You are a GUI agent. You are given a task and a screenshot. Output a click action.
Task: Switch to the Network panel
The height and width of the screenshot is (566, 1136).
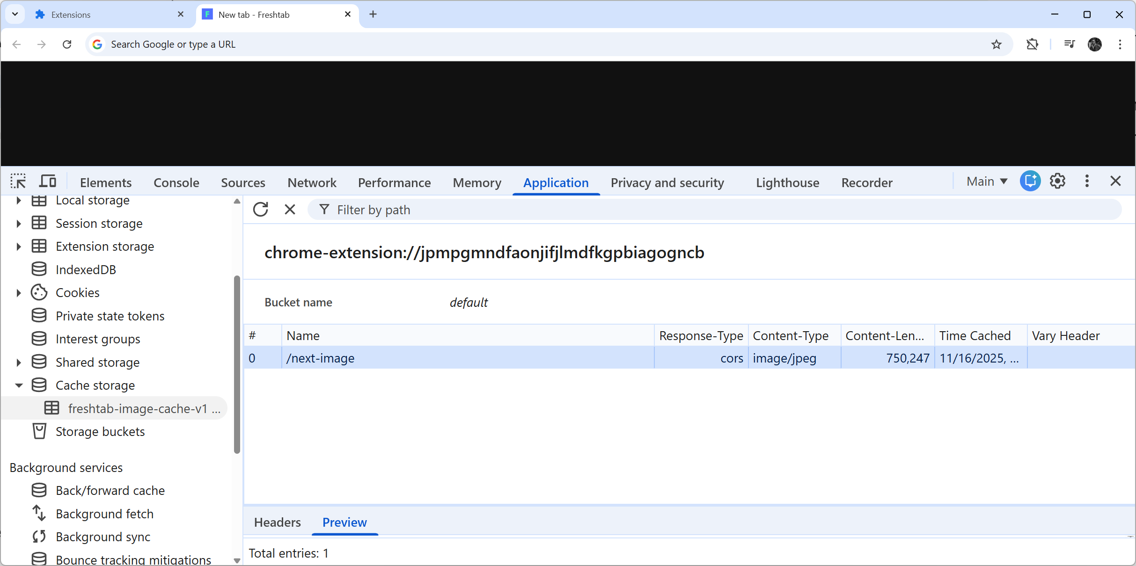pyautogui.click(x=312, y=183)
